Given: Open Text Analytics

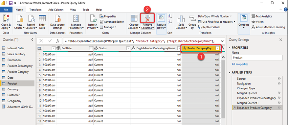Looking at the screenshot, I should pos(262,16).
